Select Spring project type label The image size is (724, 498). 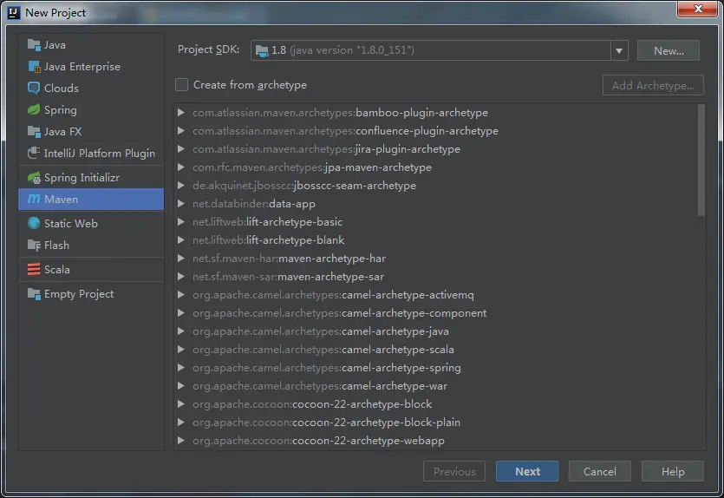tap(61, 110)
